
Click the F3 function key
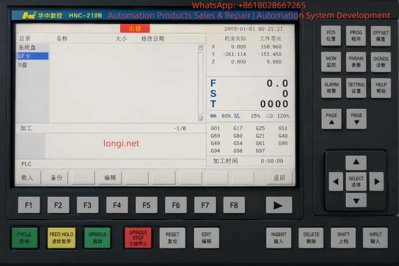(x=88, y=205)
